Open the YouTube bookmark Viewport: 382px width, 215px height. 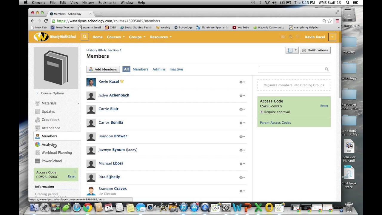pos(241,27)
